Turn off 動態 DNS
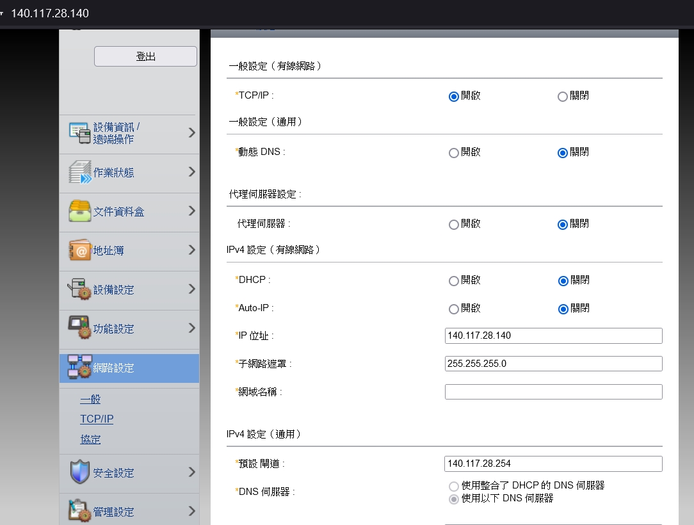694x525 pixels. coord(562,153)
